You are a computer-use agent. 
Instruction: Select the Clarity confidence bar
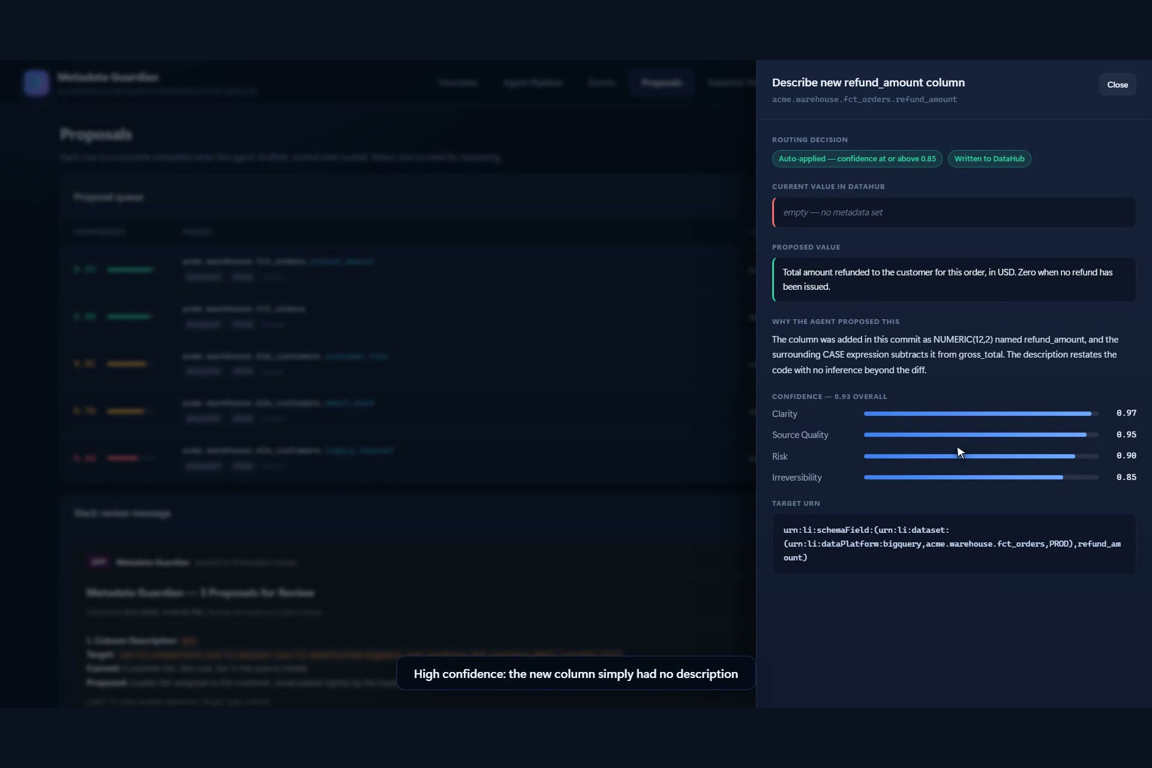pyautogui.click(x=981, y=413)
